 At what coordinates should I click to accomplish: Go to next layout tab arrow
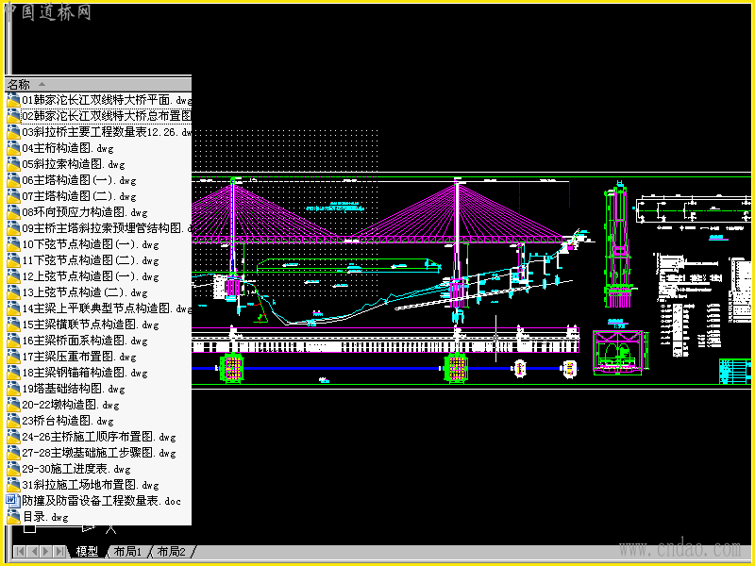point(46,551)
